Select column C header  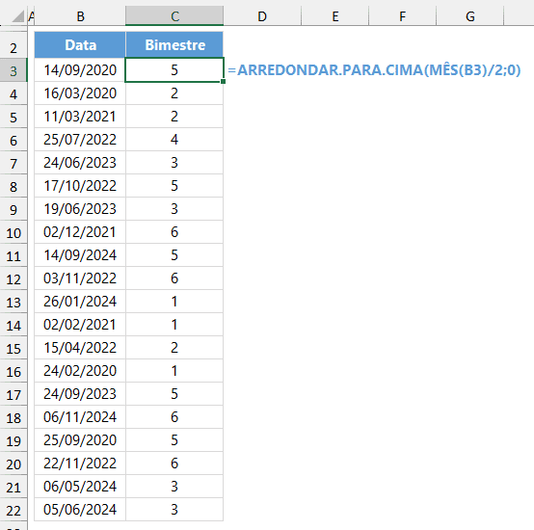coord(174,16)
